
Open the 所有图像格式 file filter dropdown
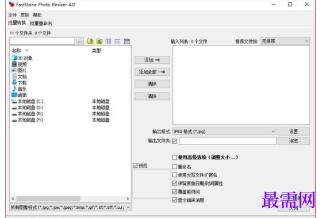[x=70, y=207]
